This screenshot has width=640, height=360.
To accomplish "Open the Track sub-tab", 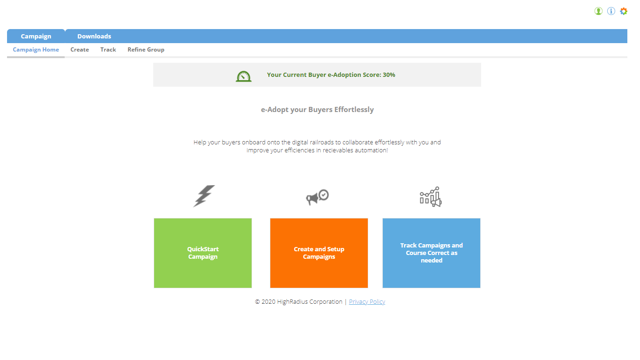I will point(108,49).
